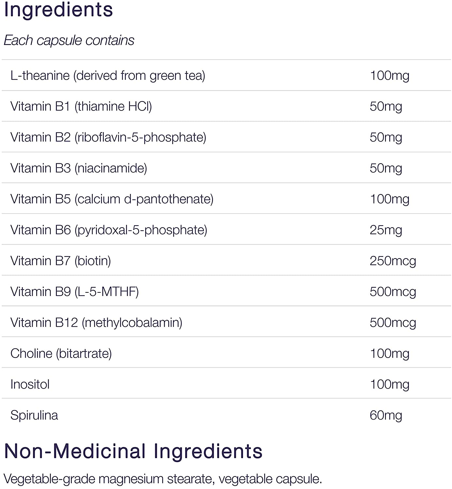Screen dimensions: 452x489
Task: Click the Vitamin B9 (L-5-MTHF) label
Action: pyautogui.click(x=74, y=292)
